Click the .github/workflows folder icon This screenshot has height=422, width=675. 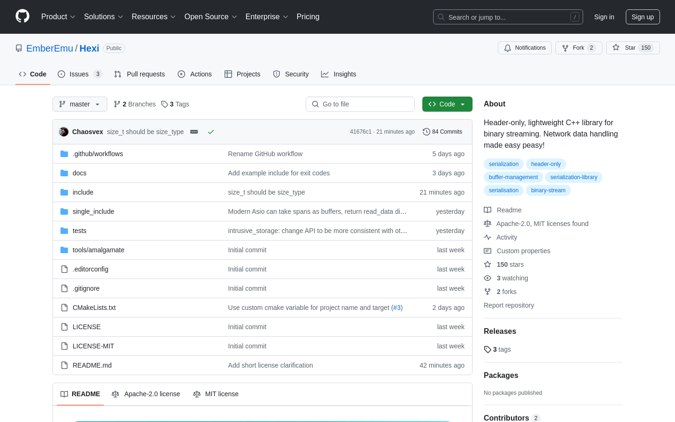[64, 154]
